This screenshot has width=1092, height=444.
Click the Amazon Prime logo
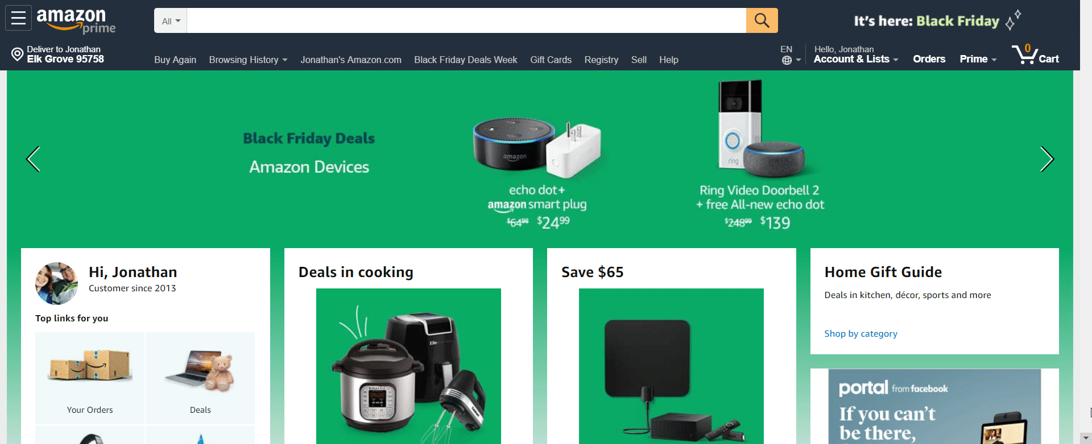coord(76,20)
